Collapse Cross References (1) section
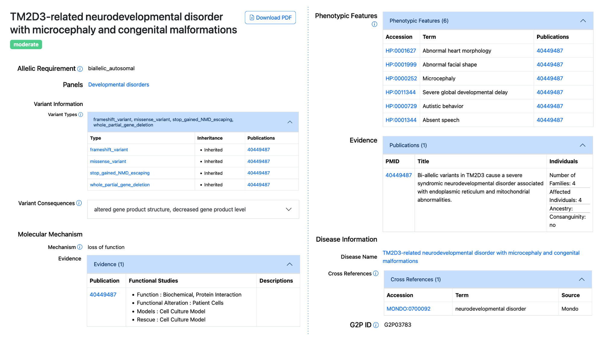Image resolution: width=603 pixels, height=339 pixels. 581,279
